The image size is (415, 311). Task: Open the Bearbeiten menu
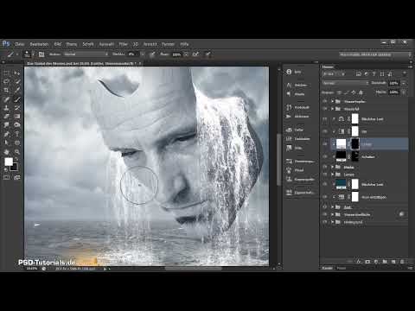point(39,44)
